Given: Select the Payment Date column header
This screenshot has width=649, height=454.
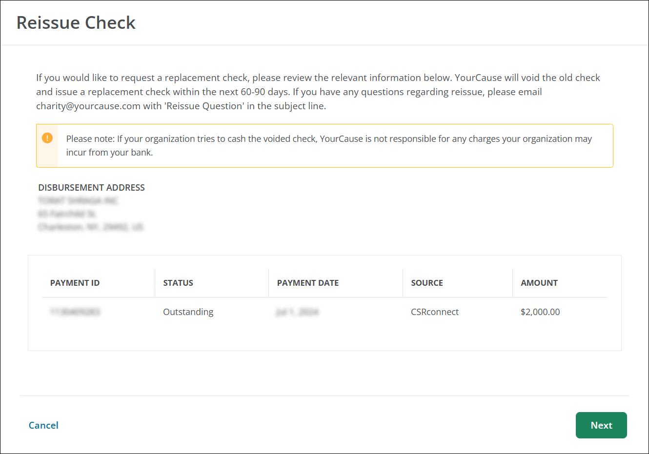Looking at the screenshot, I should click(x=307, y=283).
